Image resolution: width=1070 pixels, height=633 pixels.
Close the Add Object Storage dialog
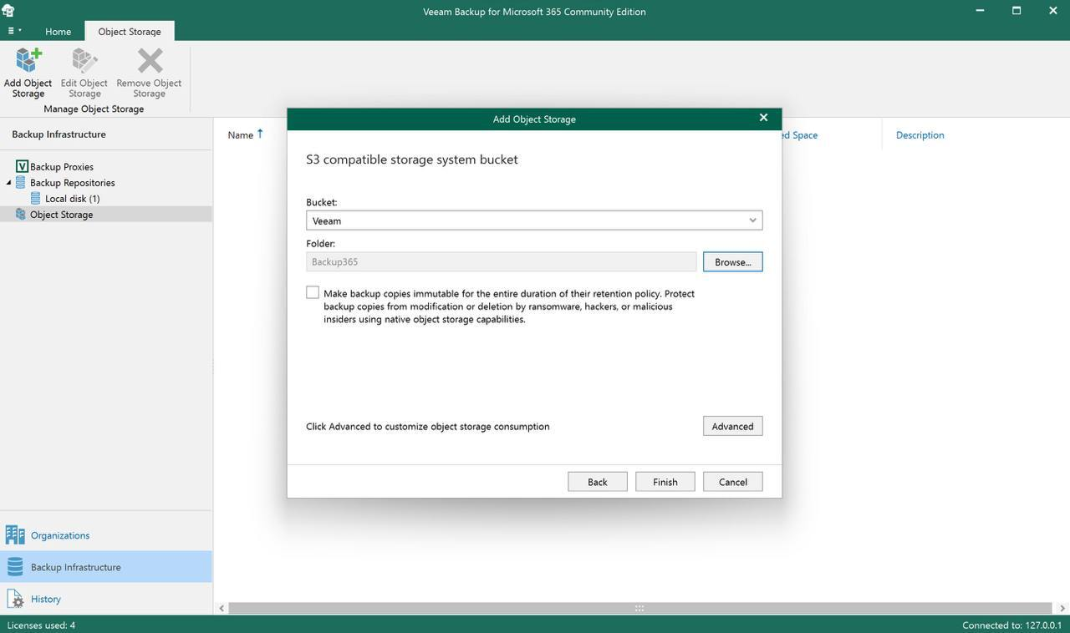coord(763,118)
